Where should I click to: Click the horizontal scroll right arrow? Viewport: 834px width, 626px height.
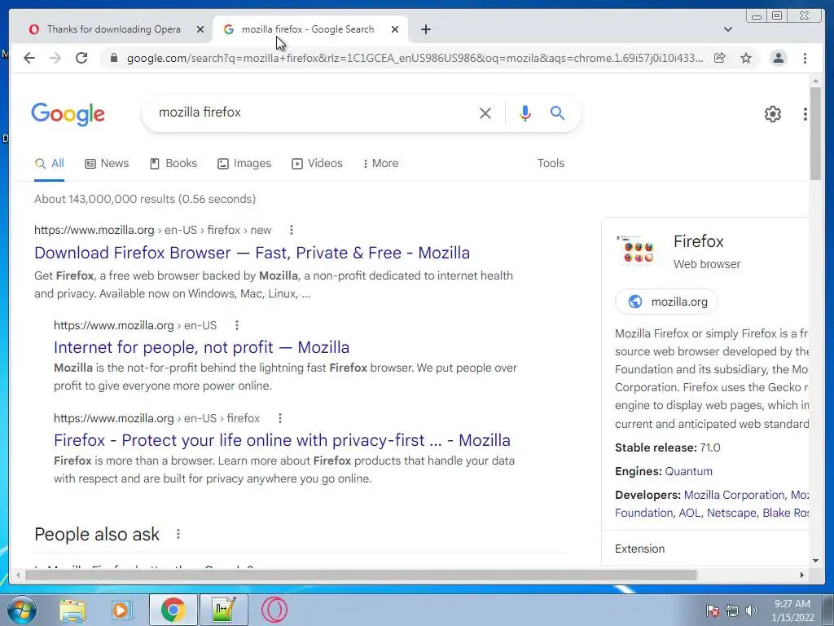802,575
